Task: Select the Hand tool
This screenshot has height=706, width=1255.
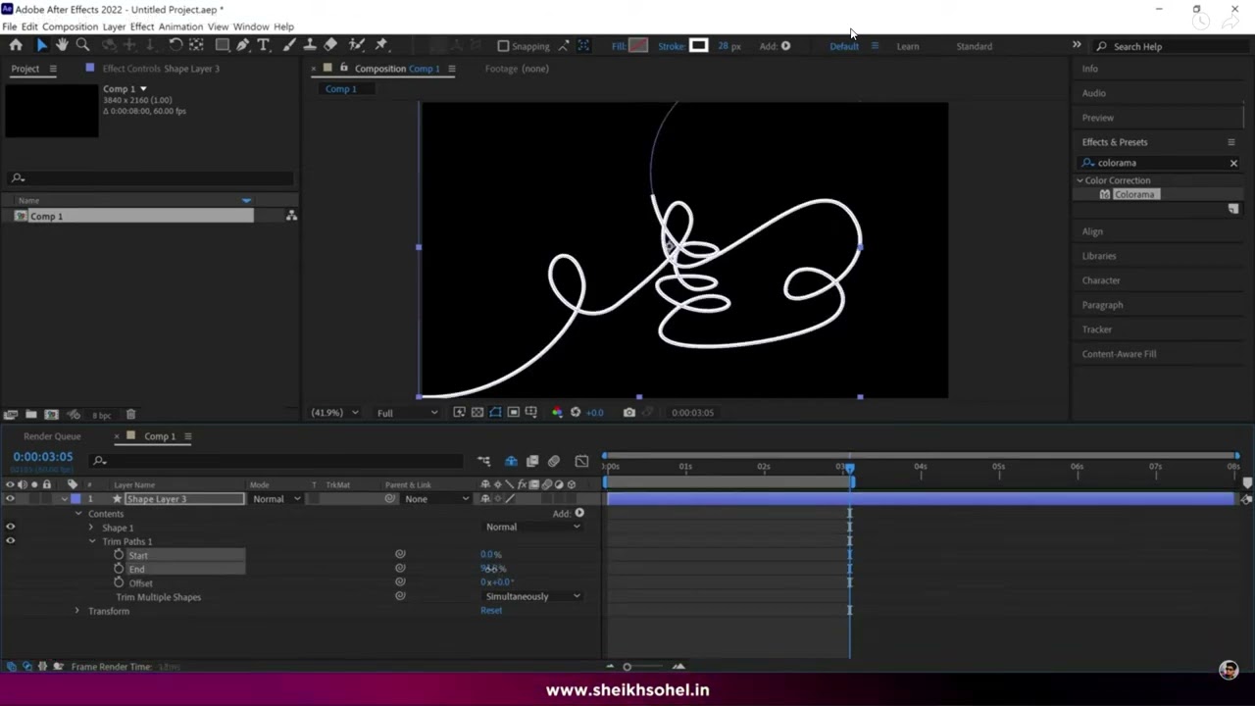Action: (62, 45)
